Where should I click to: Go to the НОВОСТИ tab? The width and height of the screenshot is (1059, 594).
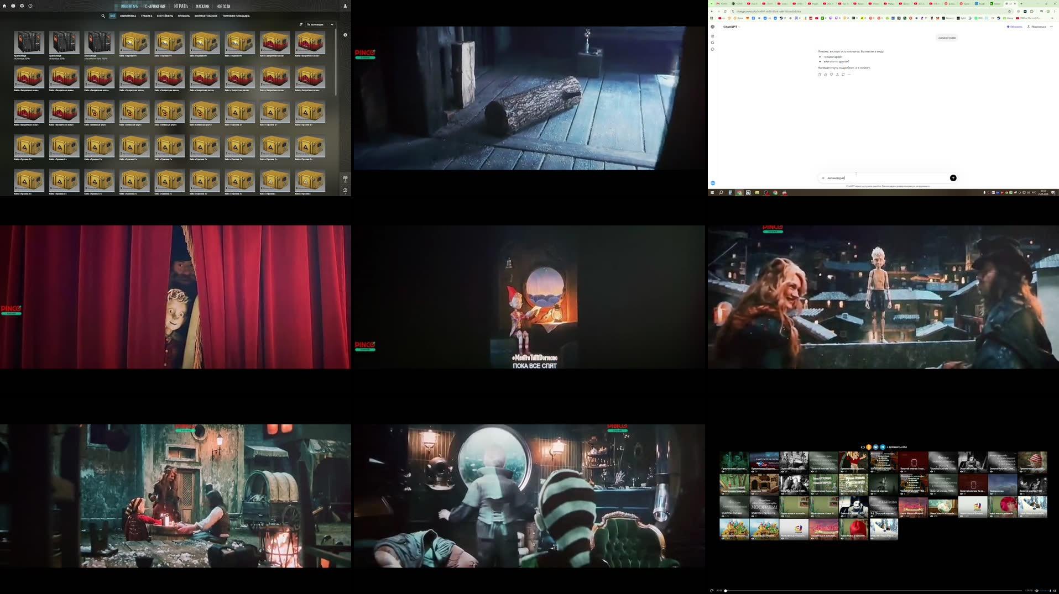(223, 7)
